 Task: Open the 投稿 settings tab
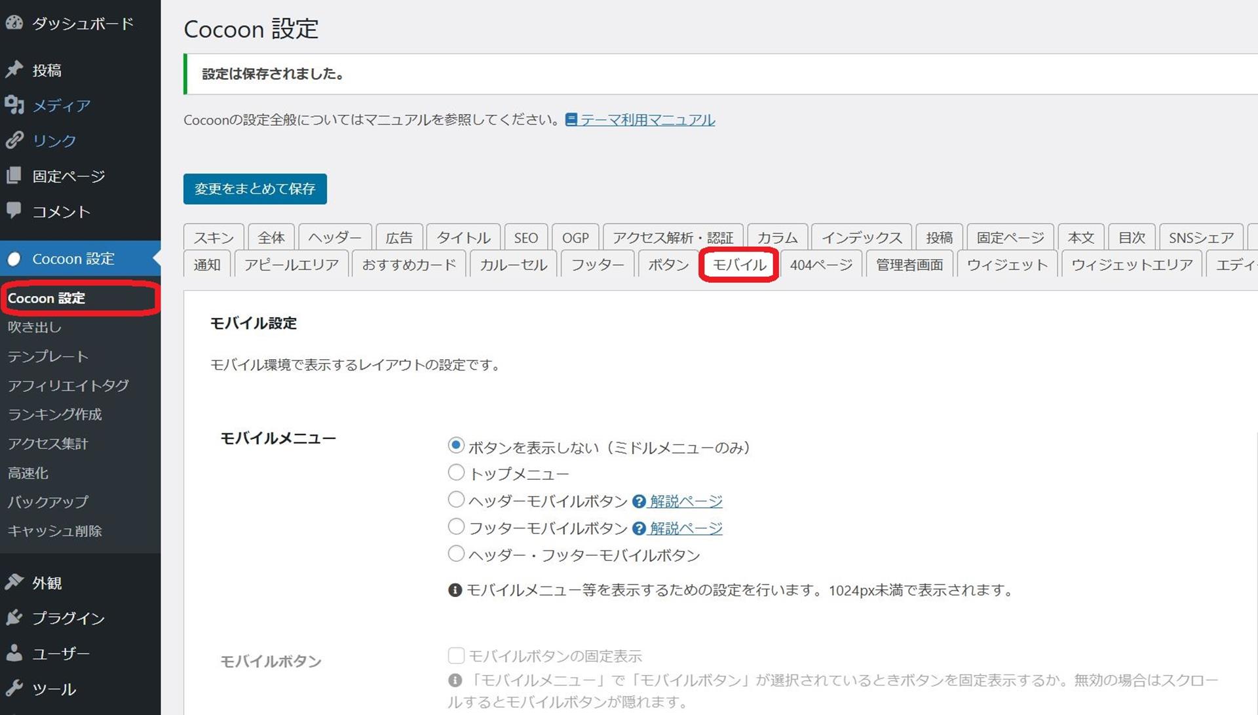(939, 237)
